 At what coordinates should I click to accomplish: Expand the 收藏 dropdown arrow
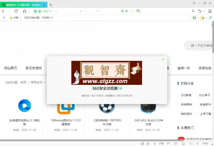20,18
